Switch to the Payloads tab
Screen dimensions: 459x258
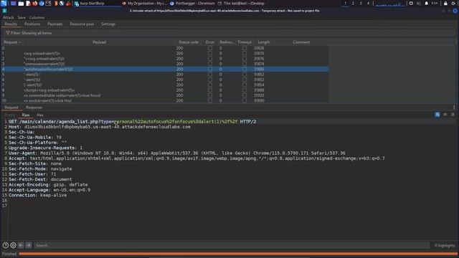55,24
